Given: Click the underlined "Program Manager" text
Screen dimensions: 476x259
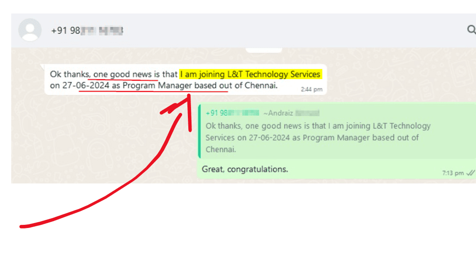Looking at the screenshot, I should pos(157,85).
